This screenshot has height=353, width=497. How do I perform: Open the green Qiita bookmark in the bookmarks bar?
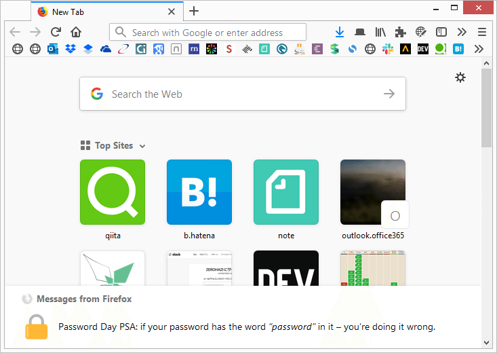[x=440, y=49]
